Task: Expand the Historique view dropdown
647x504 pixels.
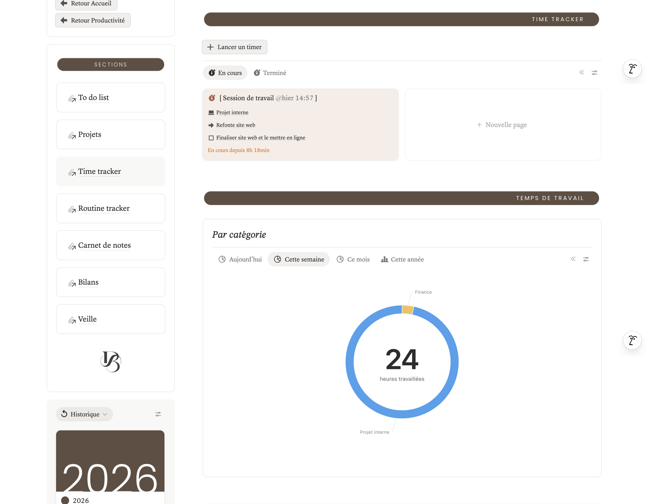Action: pyautogui.click(x=84, y=414)
